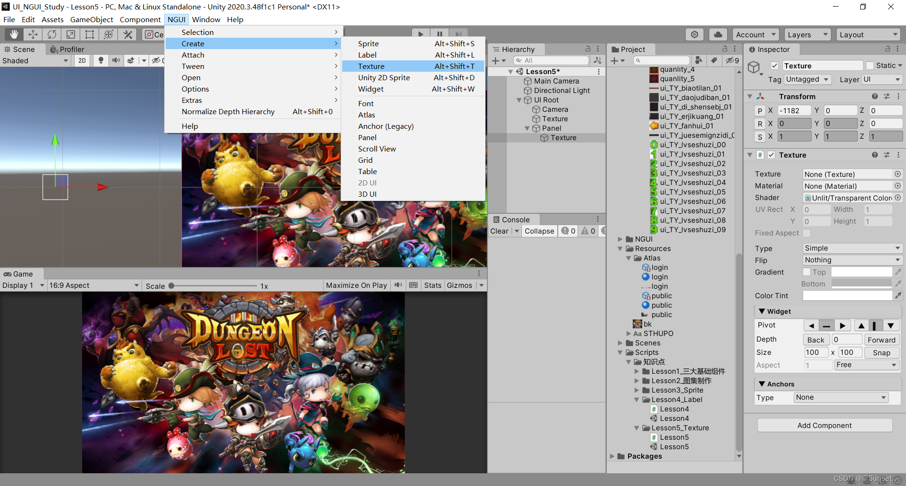This screenshot has height=486, width=906.
Task: Toggle scene effects icon
Action: point(131,60)
